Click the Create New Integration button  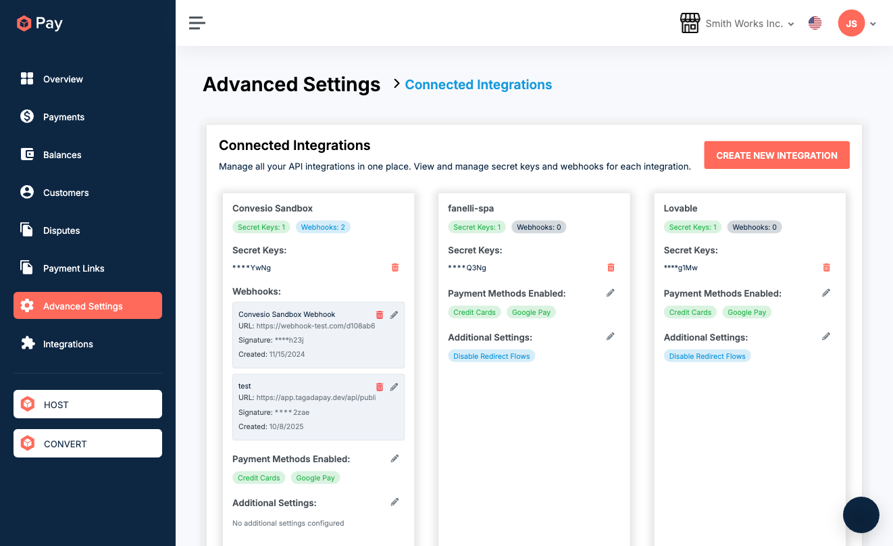point(777,155)
